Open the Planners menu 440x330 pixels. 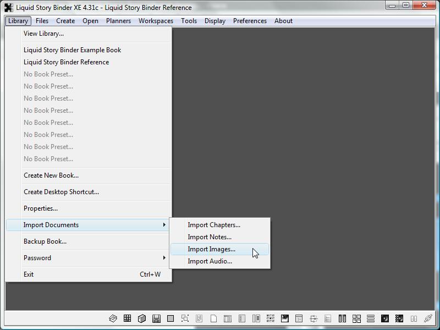tap(118, 21)
